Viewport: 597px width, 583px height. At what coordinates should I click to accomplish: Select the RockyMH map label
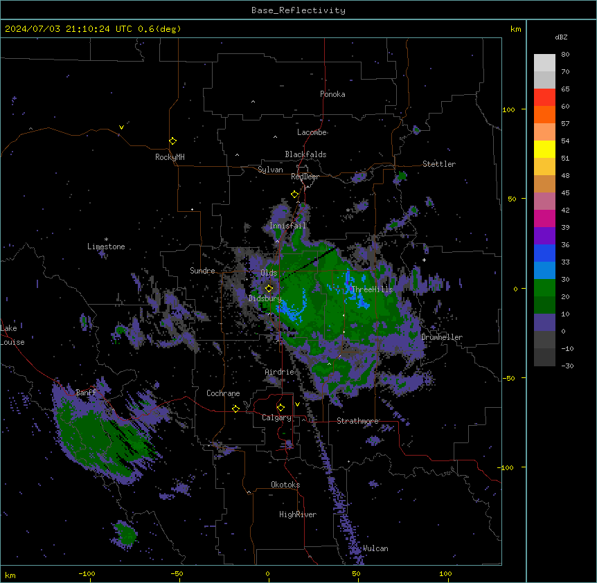pos(170,157)
